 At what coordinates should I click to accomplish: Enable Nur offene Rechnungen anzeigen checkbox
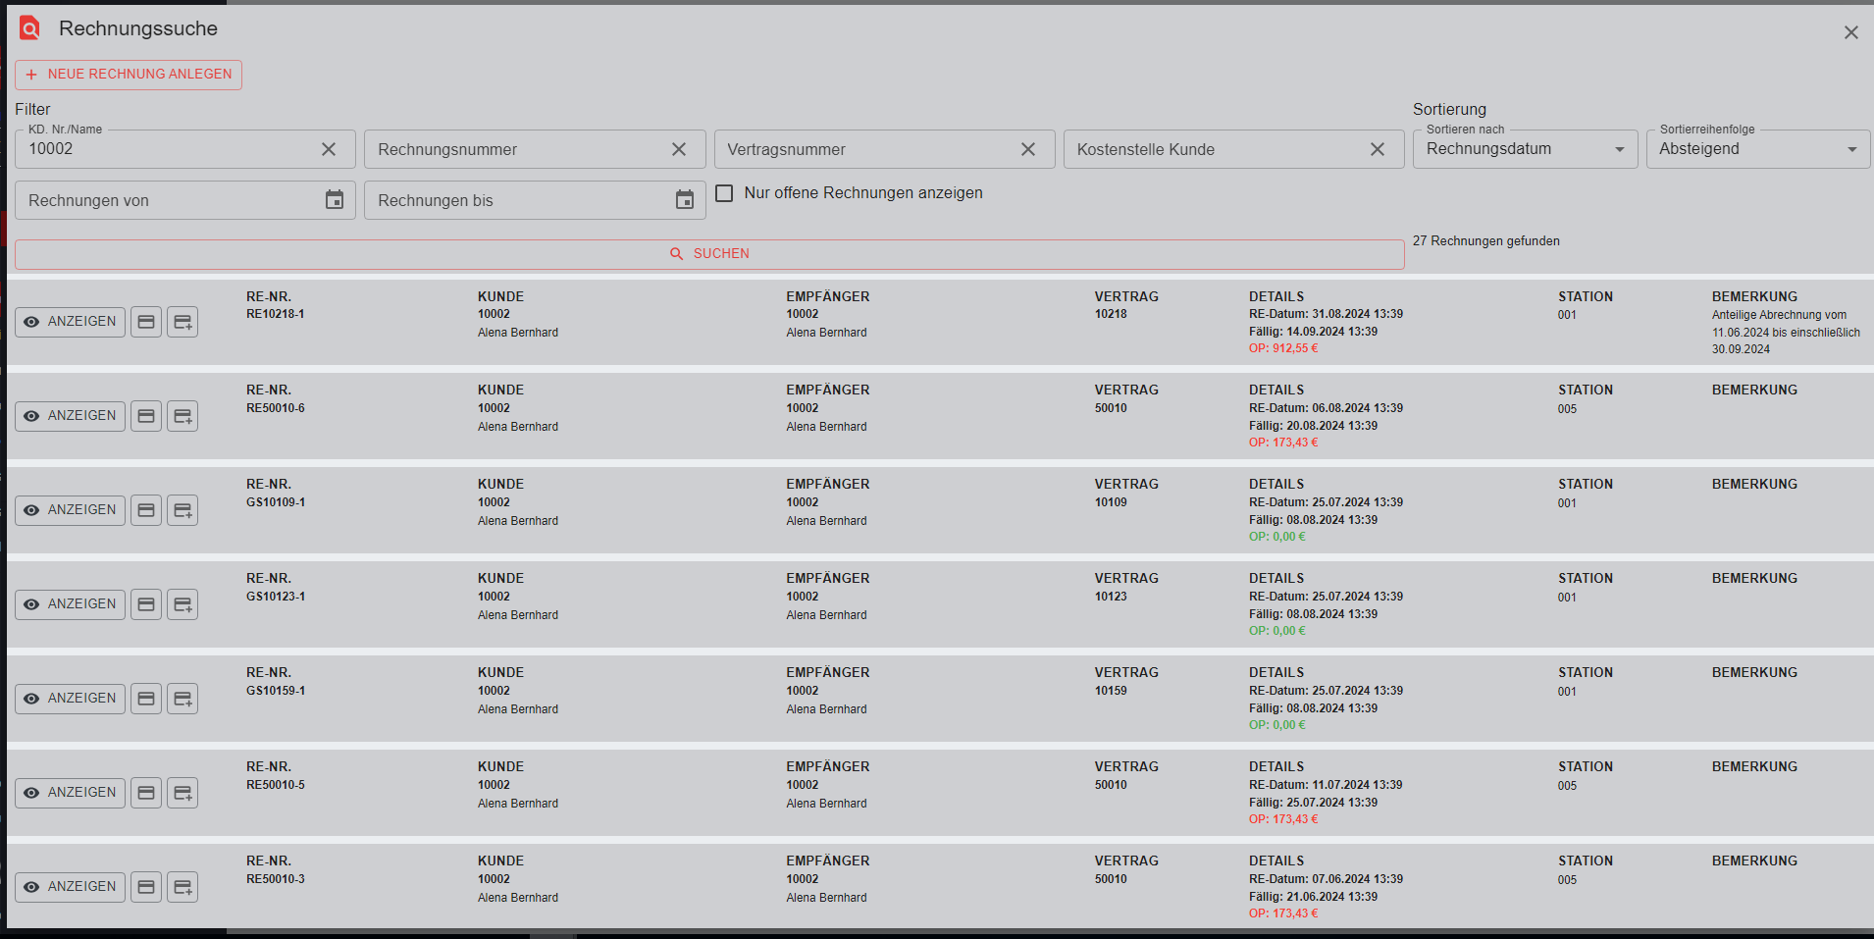coord(724,193)
